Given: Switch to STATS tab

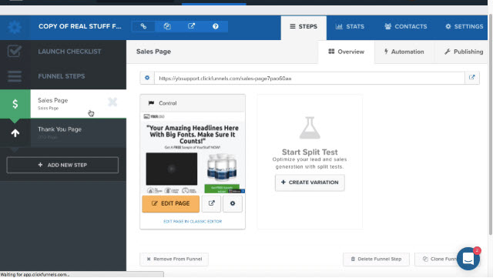Looking at the screenshot, I should point(350,27).
